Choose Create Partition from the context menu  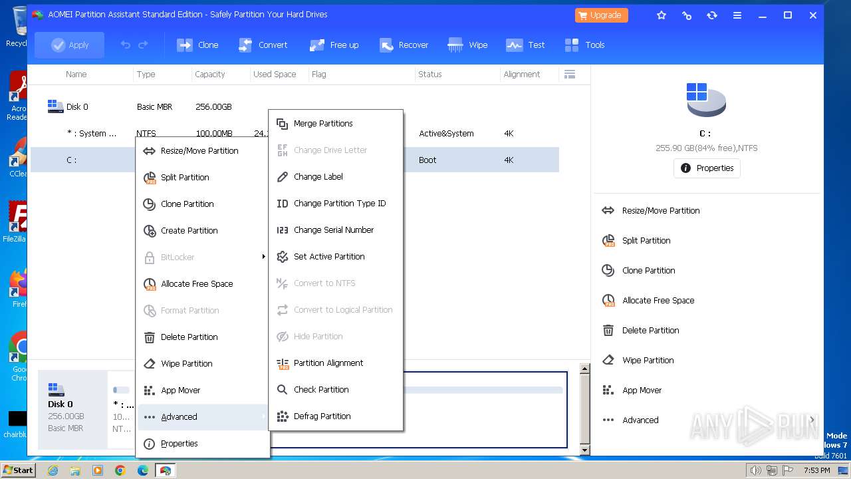203,231
